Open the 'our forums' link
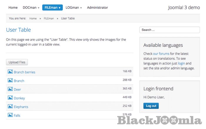Screen dimensions: 206x129 point(161,54)
